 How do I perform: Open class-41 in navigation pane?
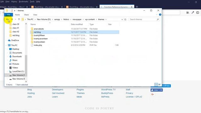(x=16, y=28)
